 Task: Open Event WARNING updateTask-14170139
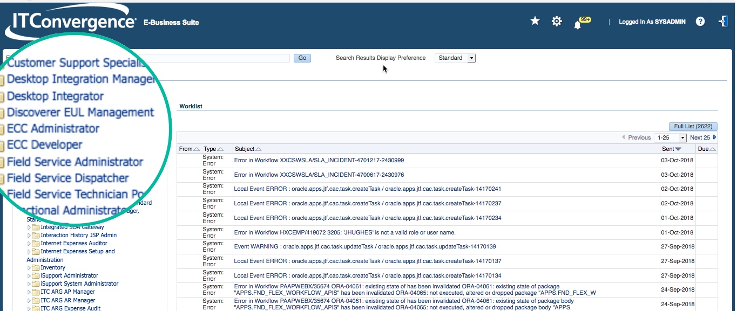click(365, 247)
